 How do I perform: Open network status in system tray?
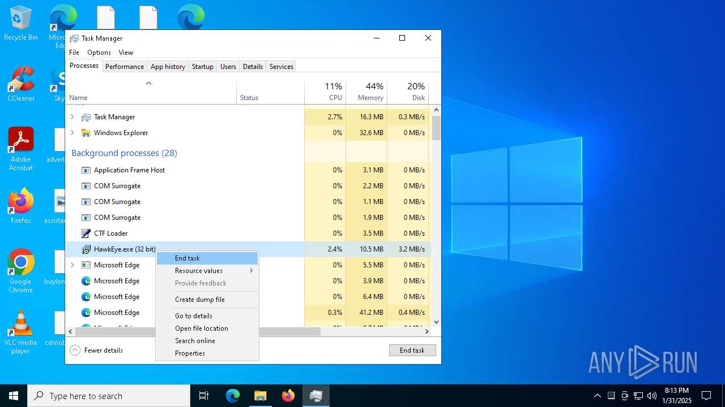[638, 396]
